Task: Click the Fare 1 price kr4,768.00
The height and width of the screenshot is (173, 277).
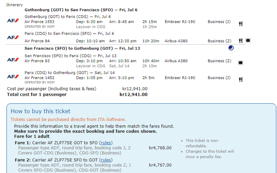Action: click(160, 148)
